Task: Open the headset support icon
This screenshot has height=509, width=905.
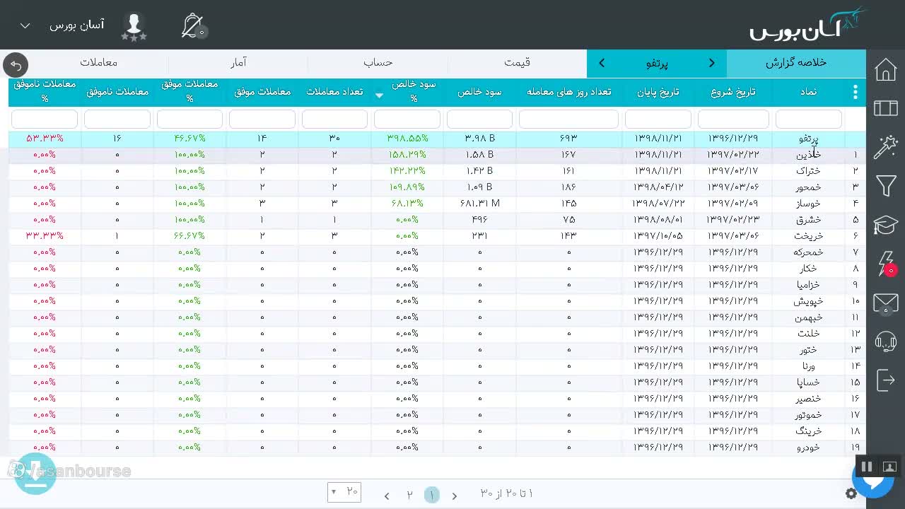Action: pyautogui.click(x=886, y=342)
